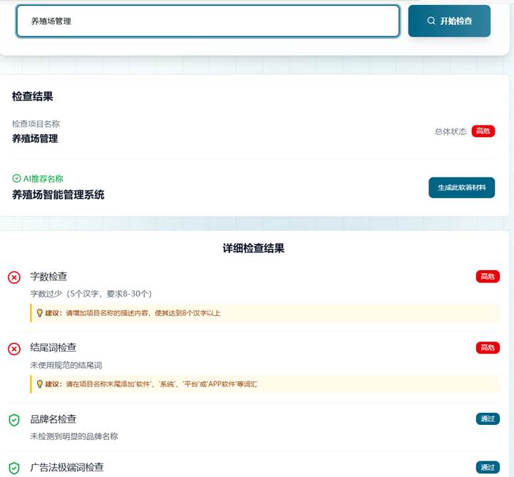Click the magnifier icon in 开始检查 button
This screenshot has height=477, width=514.
[x=431, y=21]
